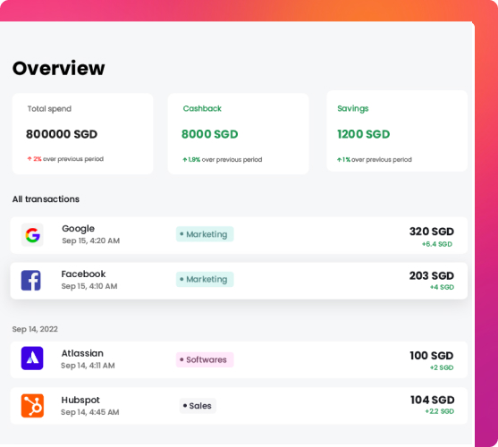Click the green arrow in Cashback card
The height and width of the screenshot is (447, 498).
pyautogui.click(x=185, y=159)
